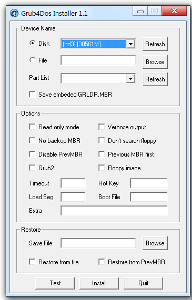Image resolution: width=192 pixels, height=300 pixels.
Task: Click Refresh next to the Disk dropdown
Action: 155,44
